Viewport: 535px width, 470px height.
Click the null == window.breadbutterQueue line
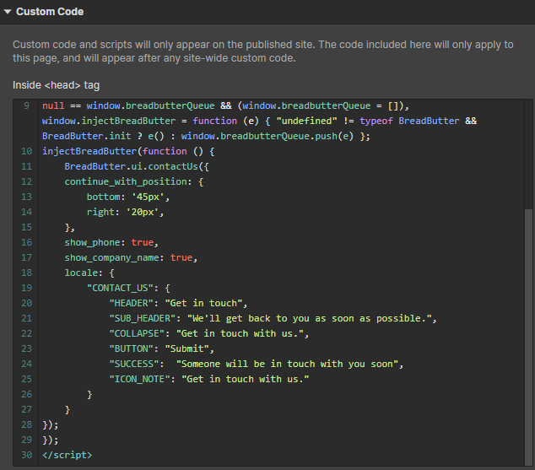[x=225, y=105]
